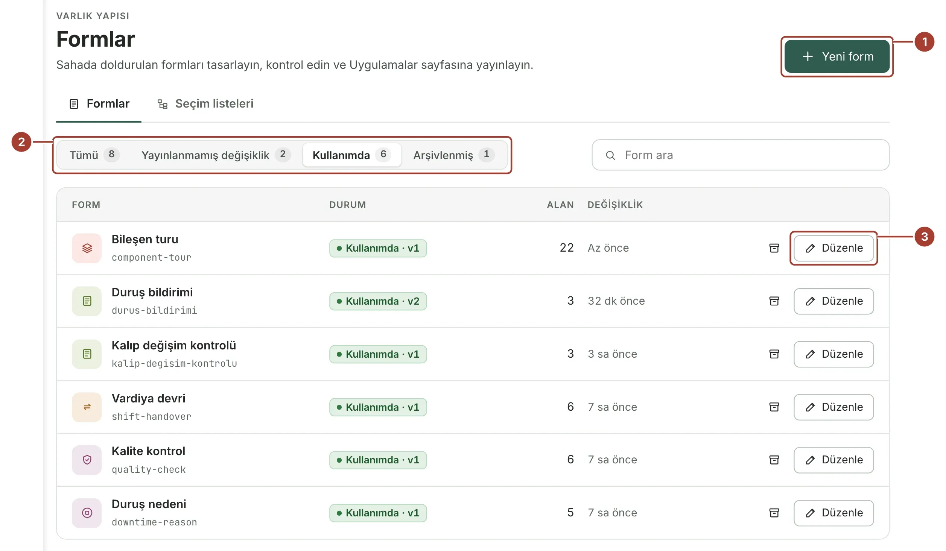Click the DURUM column header
This screenshot has height=551, width=946.
[347, 205]
